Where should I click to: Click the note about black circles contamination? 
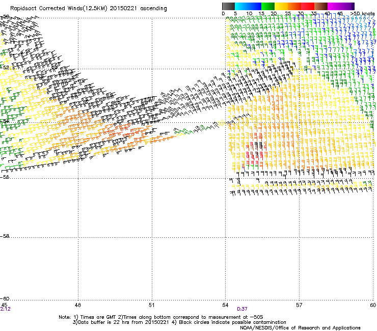pos(229,322)
